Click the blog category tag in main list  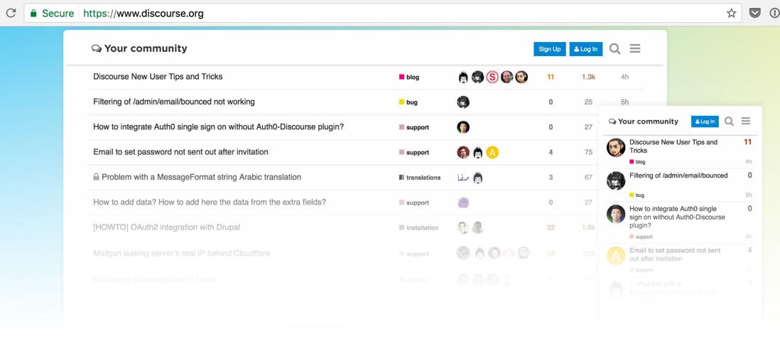(x=409, y=77)
